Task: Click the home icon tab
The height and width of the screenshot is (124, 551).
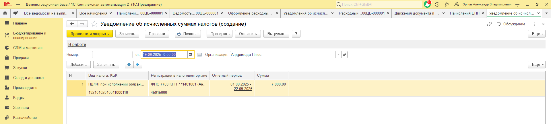Action: (x=5, y=13)
